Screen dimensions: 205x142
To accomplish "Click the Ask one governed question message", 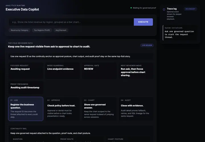I will point(179,34).
